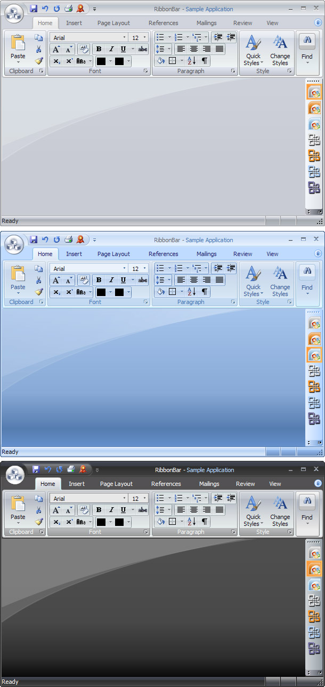Toggle Underline in the black-themed window
325x687 pixels.
coord(124,510)
